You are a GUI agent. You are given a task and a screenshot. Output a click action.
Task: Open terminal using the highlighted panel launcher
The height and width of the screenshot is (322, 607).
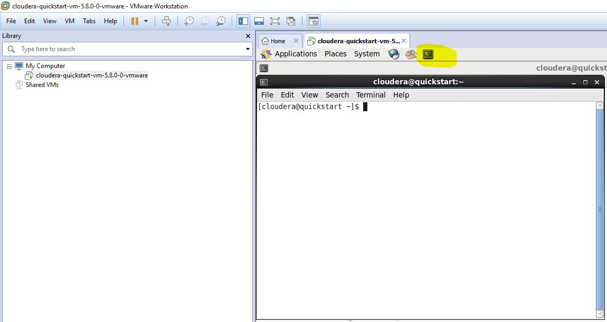pyautogui.click(x=428, y=54)
